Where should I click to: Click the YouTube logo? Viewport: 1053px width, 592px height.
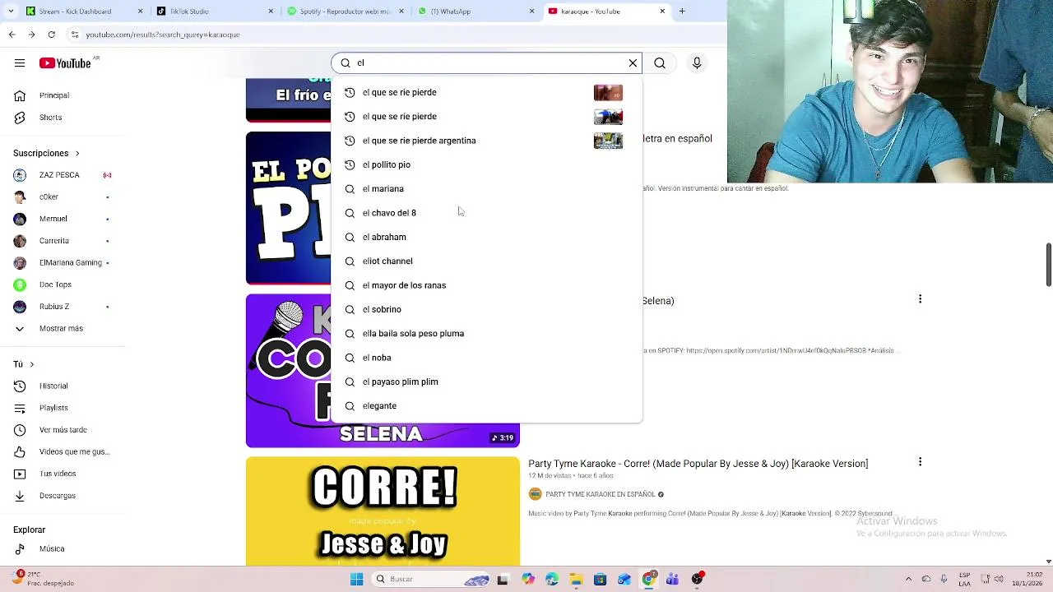coord(65,63)
